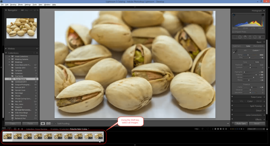Switch treatment to Black & White
Image resolution: width=270 pixels, height=146 pixels.
pos(258,46)
